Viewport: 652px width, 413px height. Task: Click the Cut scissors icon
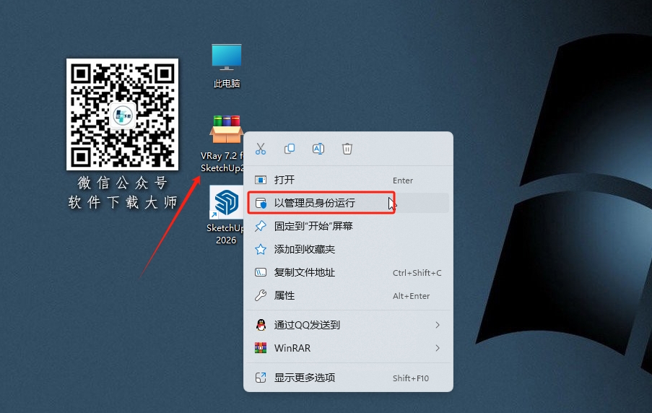[x=261, y=149]
